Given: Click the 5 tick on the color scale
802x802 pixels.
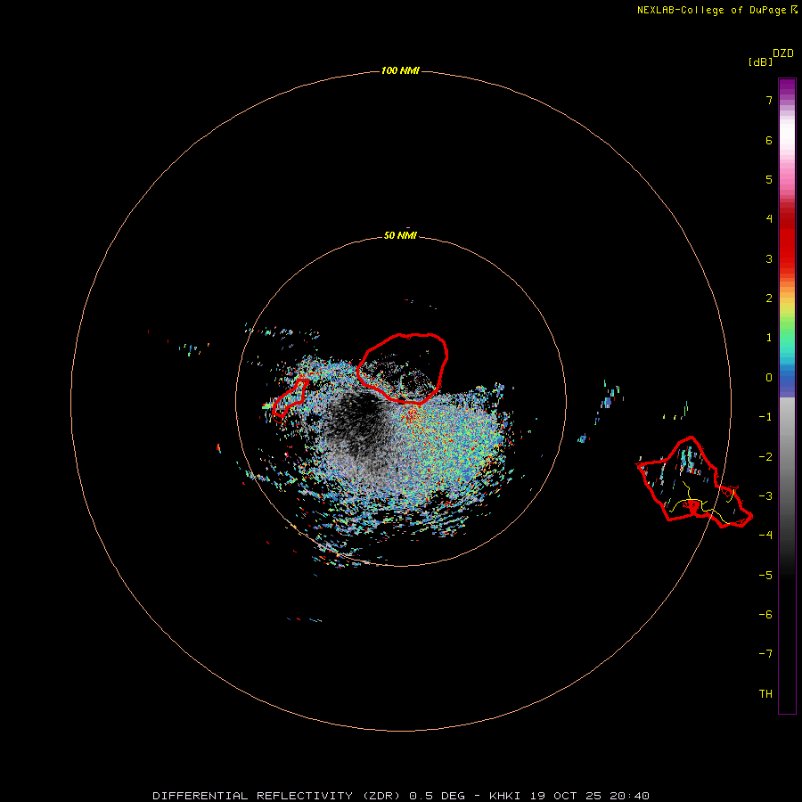Looking at the screenshot, I should tap(769, 179).
